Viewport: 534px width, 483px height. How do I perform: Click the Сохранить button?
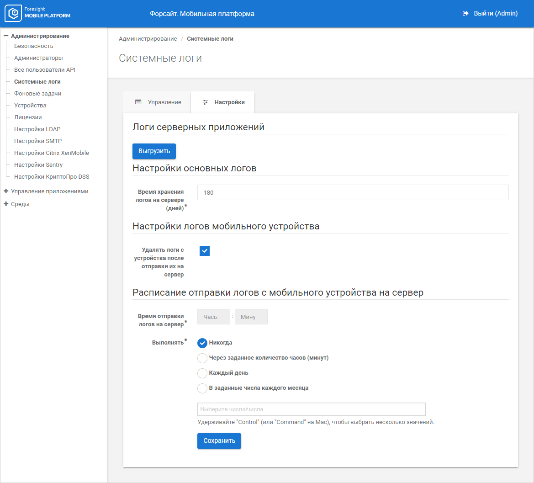tap(219, 441)
